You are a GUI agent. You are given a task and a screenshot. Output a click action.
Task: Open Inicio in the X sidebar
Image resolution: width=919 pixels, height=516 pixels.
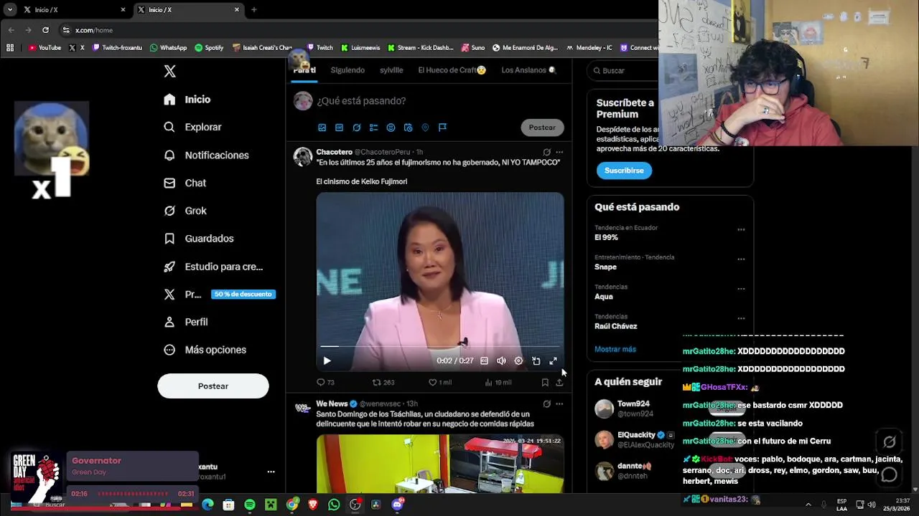187,100
